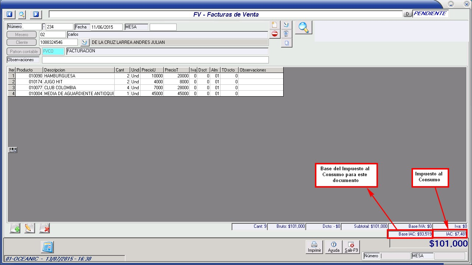Screen dimensions: 472x265
Task: Add a new item line with green plus
Action: (x=15, y=229)
